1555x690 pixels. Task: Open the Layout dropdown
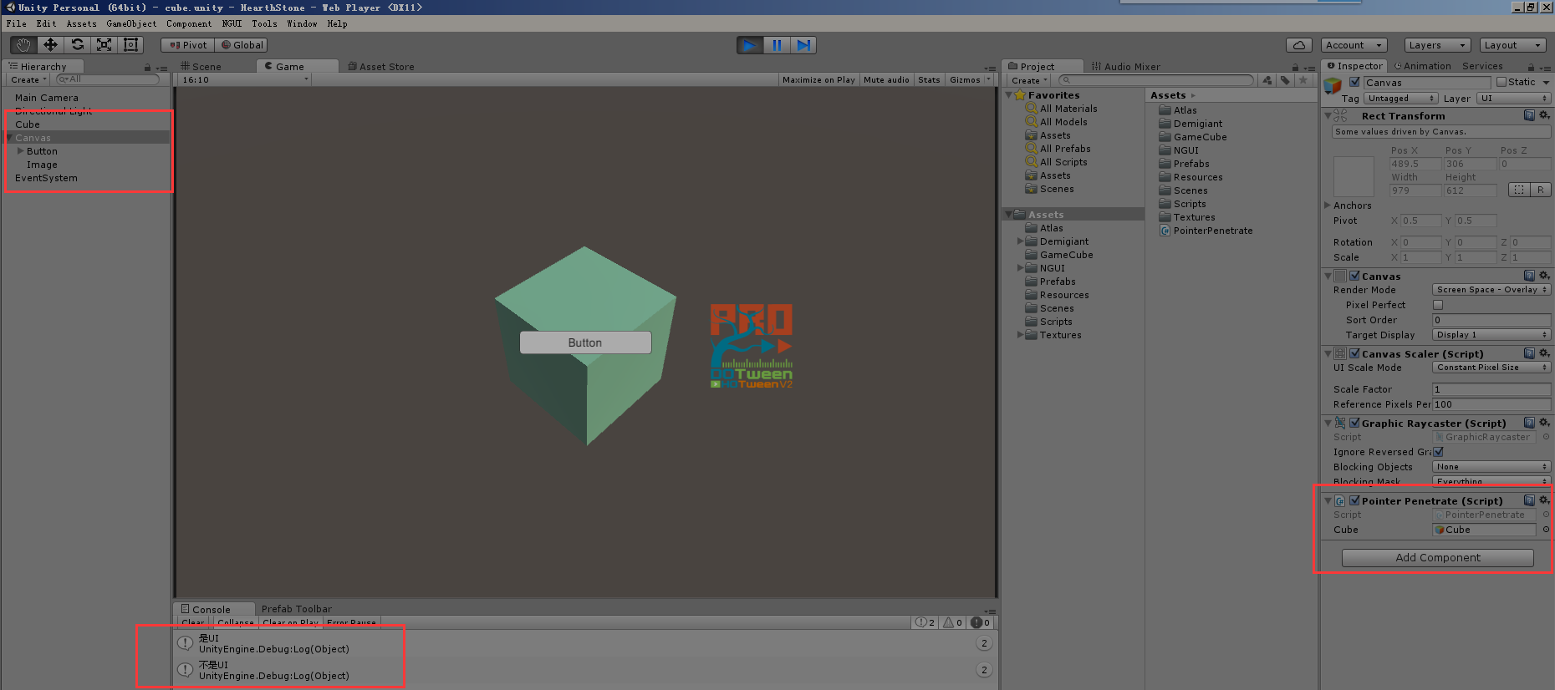coord(1513,45)
